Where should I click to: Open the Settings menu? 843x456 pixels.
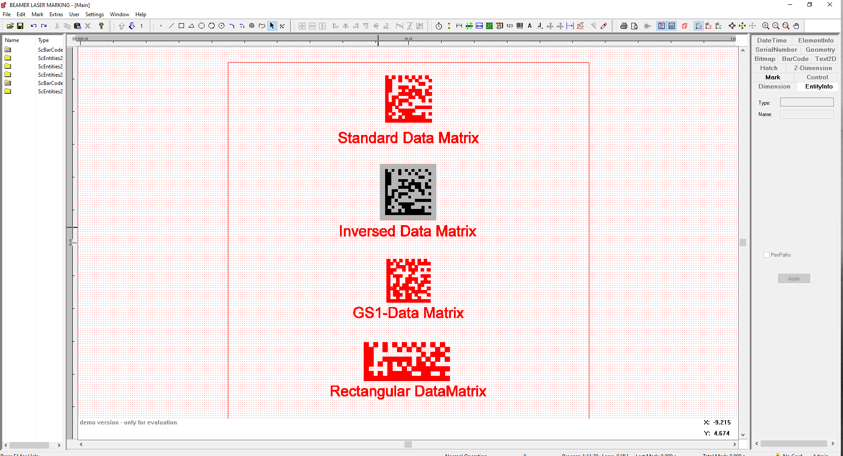(95, 14)
